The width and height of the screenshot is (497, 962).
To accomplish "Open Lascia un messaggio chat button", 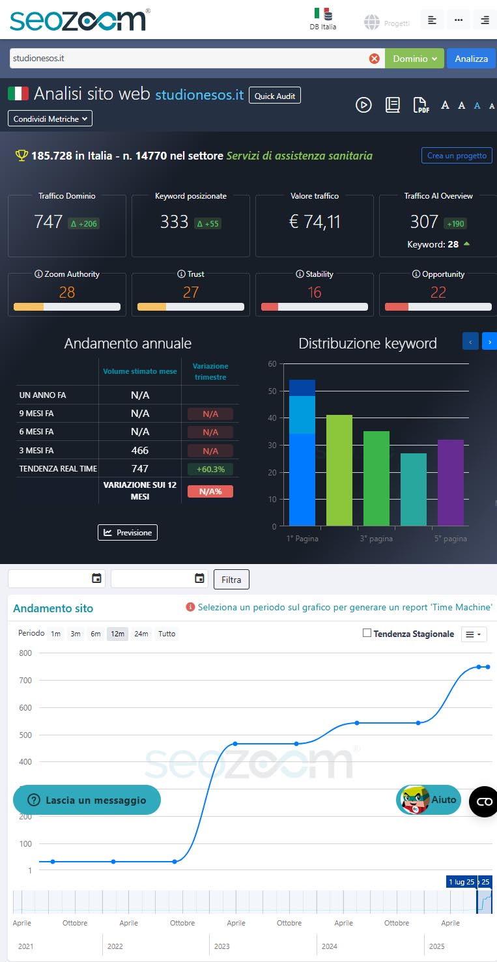I will (x=87, y=800).
